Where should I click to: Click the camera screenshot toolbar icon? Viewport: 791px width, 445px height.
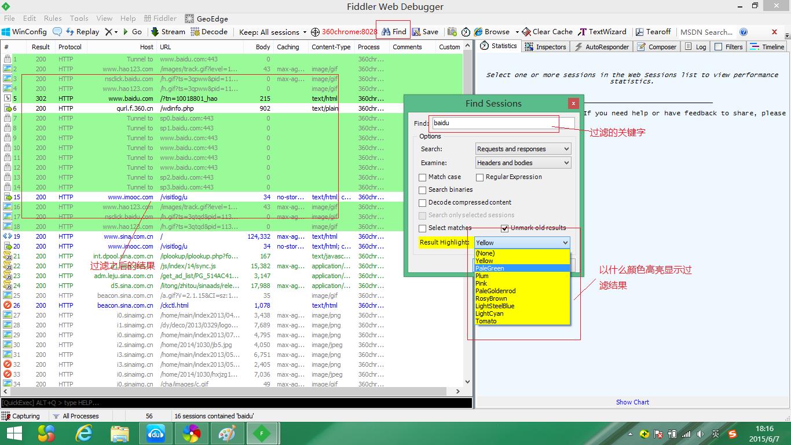pyautogui.click(x=452, y=32)
